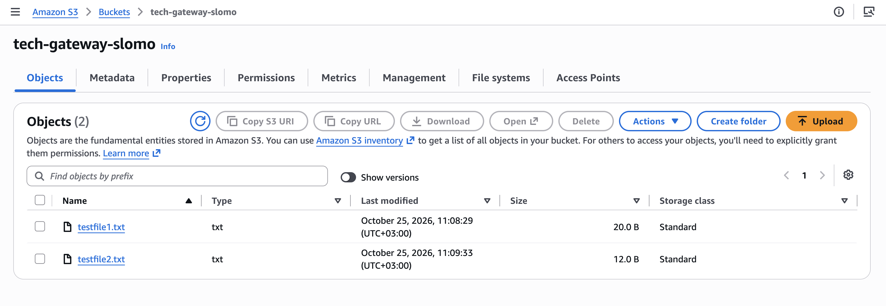Click the search magnifier icon
The image size is (886, 306).
click(x=40, y=176)
